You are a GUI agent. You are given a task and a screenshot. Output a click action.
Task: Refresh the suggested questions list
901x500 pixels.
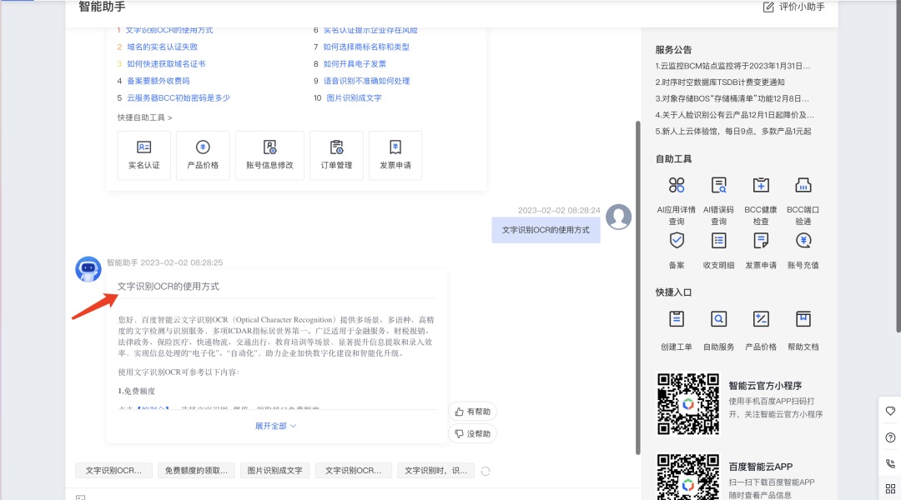coord(486,471)
